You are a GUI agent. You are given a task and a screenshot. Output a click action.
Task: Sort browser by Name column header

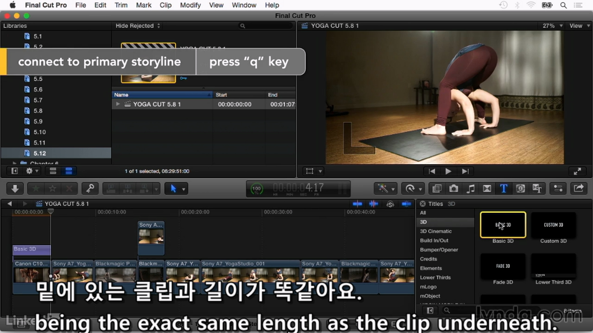163,95
